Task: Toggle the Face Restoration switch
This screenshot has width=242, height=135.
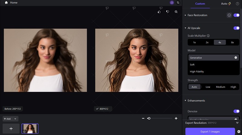Action: click(236, 15)
